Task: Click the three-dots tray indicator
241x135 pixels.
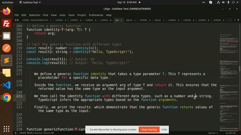Action: 203,2
